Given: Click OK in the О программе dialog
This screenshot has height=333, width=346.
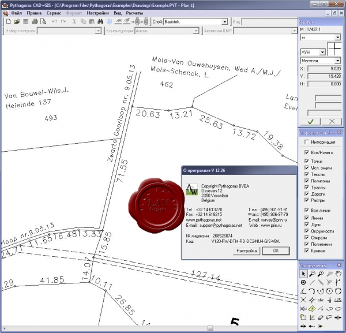Looking at the screenshot, I should tap(276, 250).
